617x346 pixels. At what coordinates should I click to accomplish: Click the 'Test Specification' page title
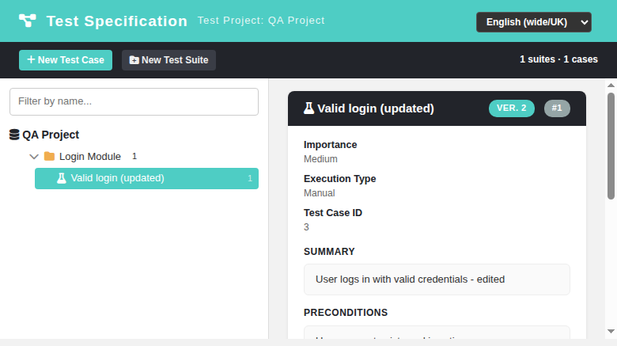click(x=117, y=21)
